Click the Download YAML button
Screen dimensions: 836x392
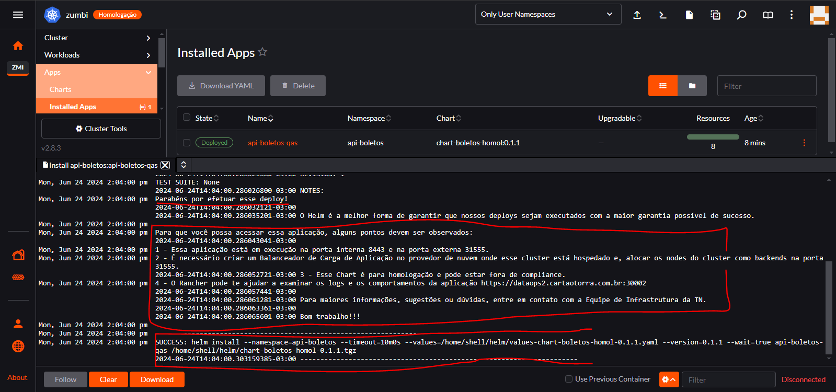click(221, 86)
